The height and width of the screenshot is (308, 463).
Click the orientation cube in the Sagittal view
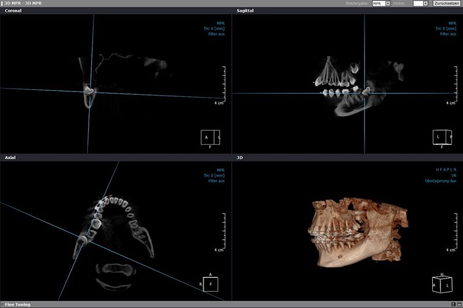tap(442, 137)
